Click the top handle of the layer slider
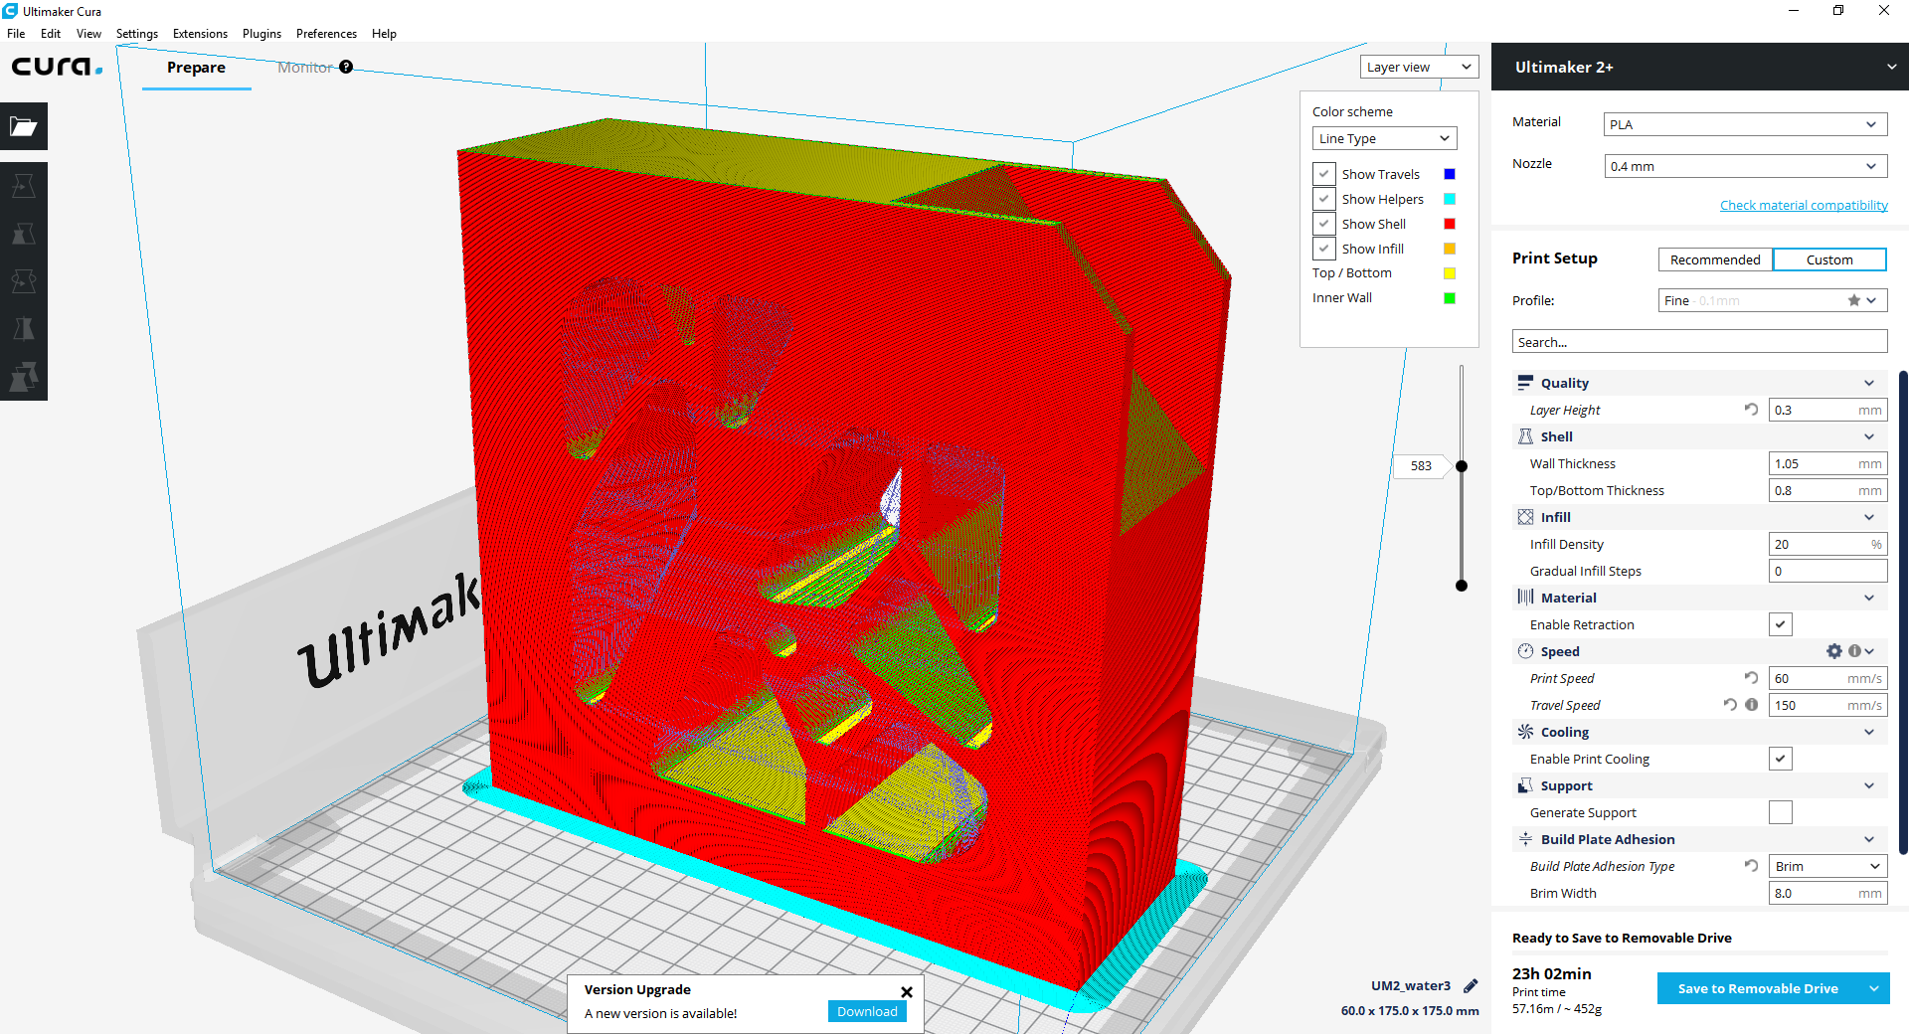 [1462, 465]
